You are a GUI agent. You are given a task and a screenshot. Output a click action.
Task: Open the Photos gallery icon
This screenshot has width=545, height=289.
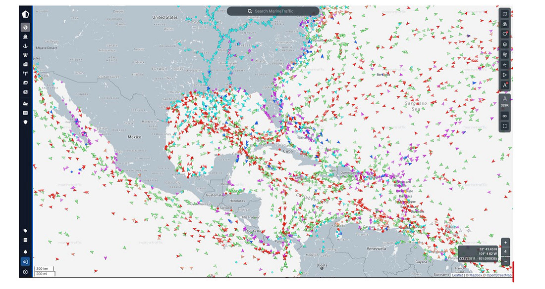pyautogui.click(x=25, y=83)
